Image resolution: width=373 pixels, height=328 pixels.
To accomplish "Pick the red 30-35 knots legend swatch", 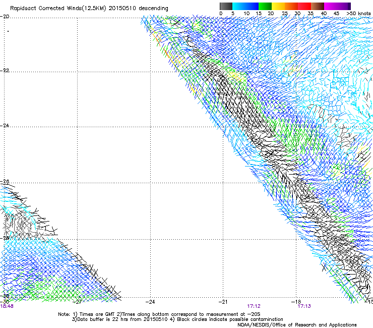I will pos(304,6).
